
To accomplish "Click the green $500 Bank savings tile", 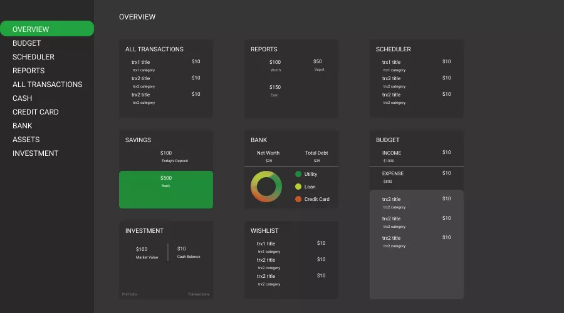I will point(166,189).
